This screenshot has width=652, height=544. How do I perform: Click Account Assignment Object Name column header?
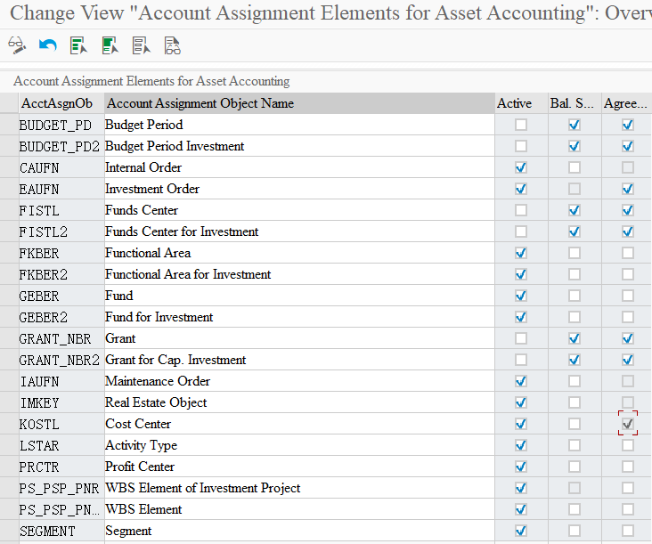(x=299, y=103)
